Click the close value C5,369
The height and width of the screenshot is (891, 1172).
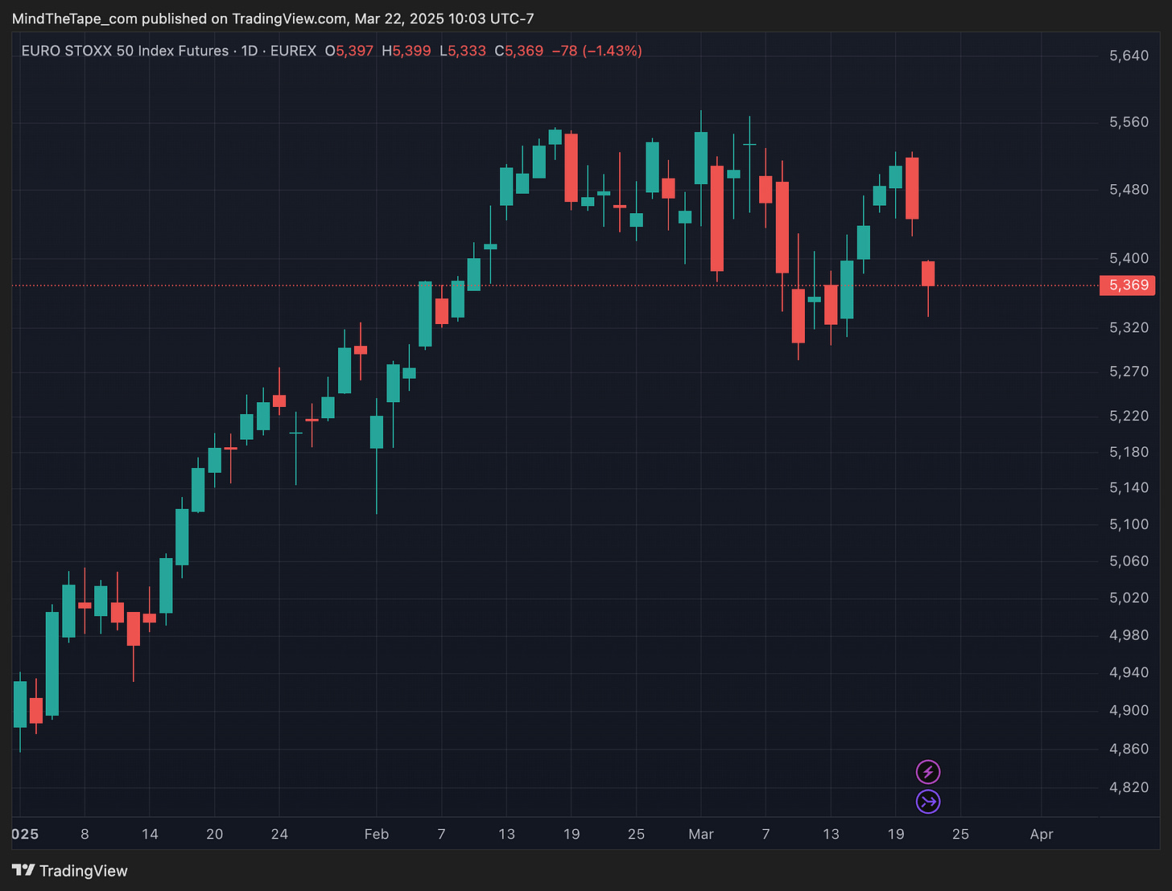pos(519,51)
